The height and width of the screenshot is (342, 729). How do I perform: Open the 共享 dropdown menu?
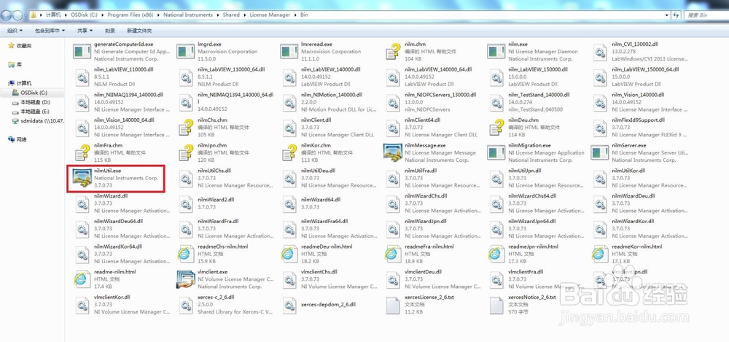click(x=85, y=31)
